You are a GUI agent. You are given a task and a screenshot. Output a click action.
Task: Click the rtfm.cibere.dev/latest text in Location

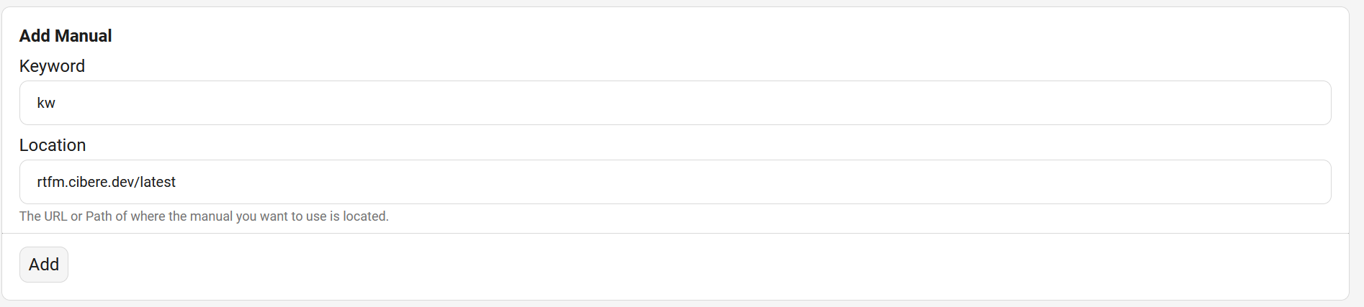107,182
